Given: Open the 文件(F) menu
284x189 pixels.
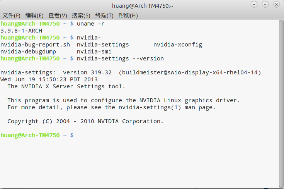Looking at the screenshot, I should (12, 15).
